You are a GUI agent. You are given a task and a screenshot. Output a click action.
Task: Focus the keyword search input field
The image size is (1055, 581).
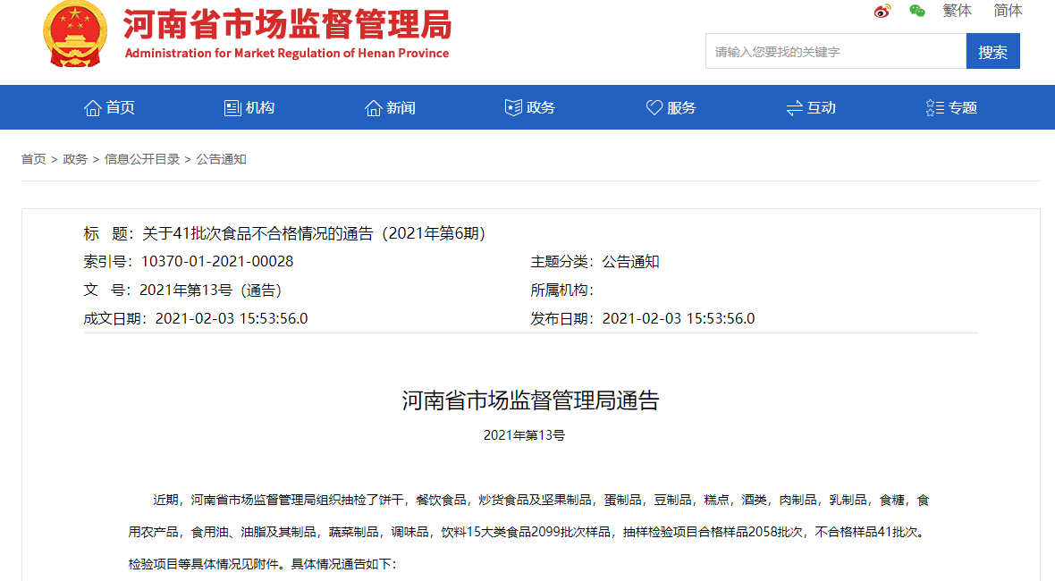pyautogui.click(x=836, y=52)
